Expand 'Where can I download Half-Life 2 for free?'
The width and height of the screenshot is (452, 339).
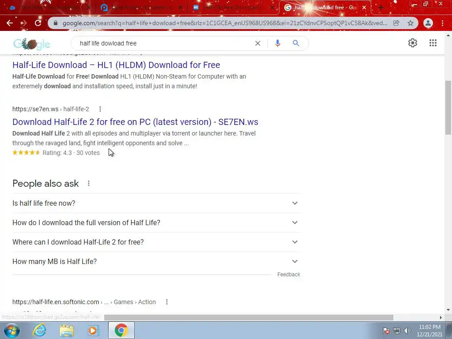tap(156, 242)
